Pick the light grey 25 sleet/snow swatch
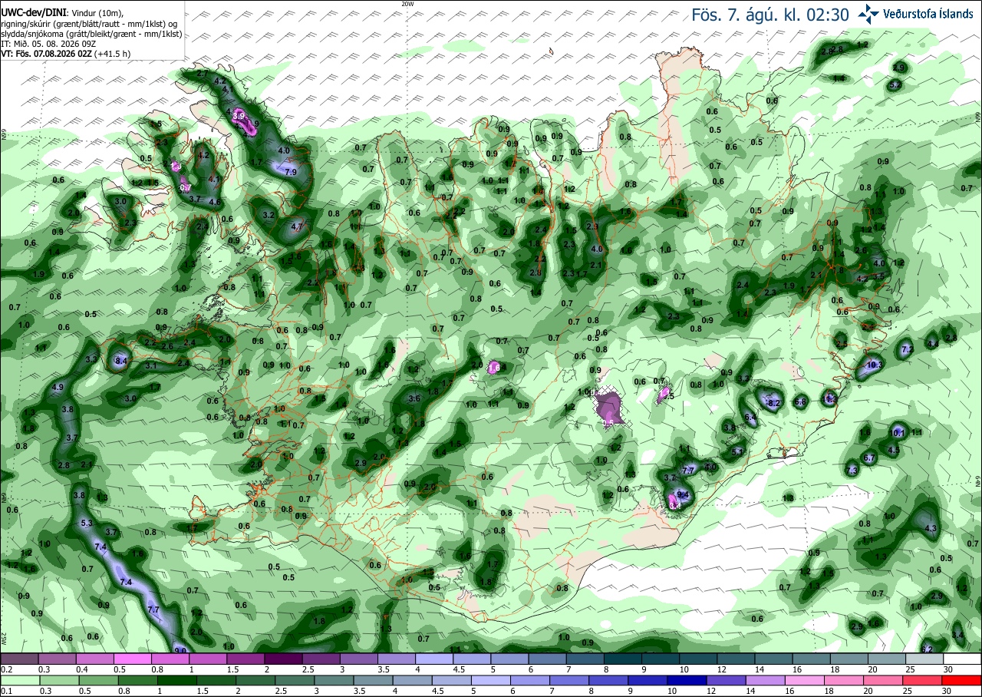 (924, 659)
